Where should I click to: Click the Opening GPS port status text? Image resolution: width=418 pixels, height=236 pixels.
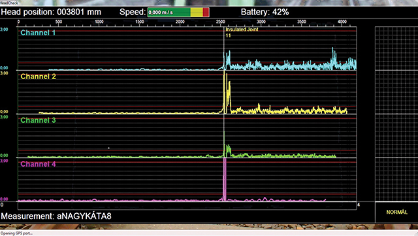(16, 233)
